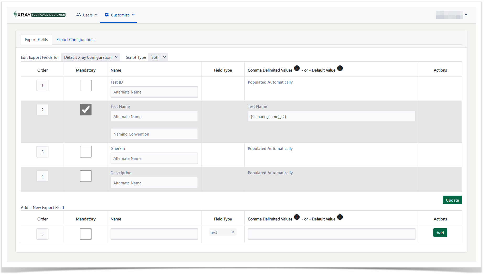Click the Users people icon

[x=79, y=15]
